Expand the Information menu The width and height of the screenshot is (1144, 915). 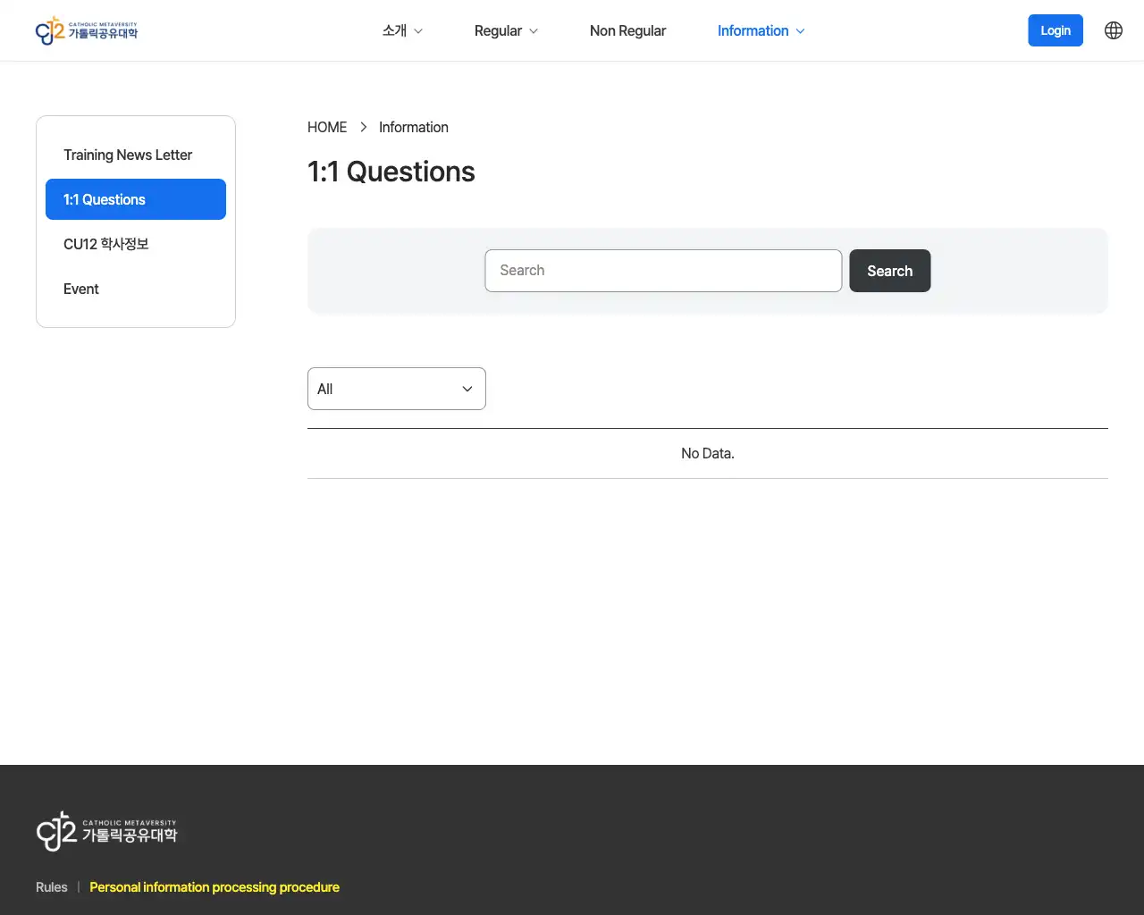(x=761, y=30)
